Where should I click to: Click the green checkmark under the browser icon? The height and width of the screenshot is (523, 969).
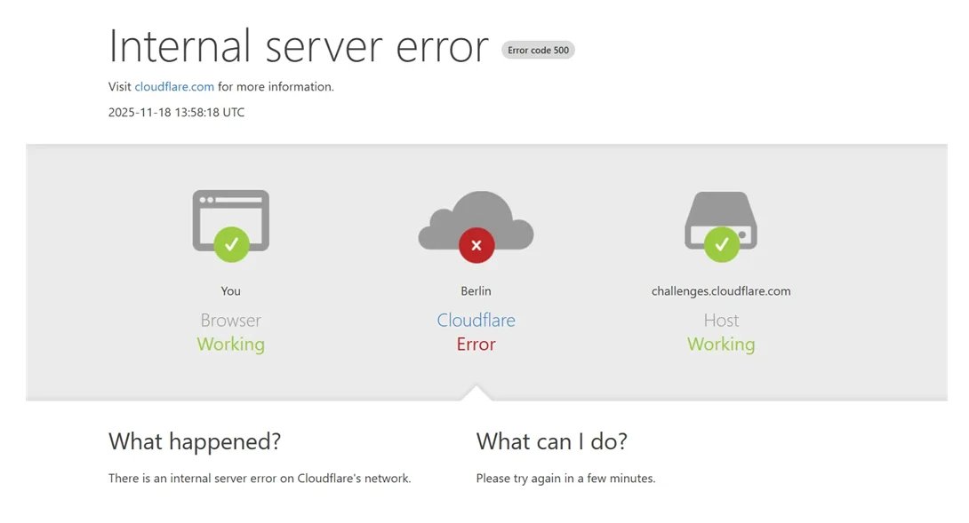[230, 244]
